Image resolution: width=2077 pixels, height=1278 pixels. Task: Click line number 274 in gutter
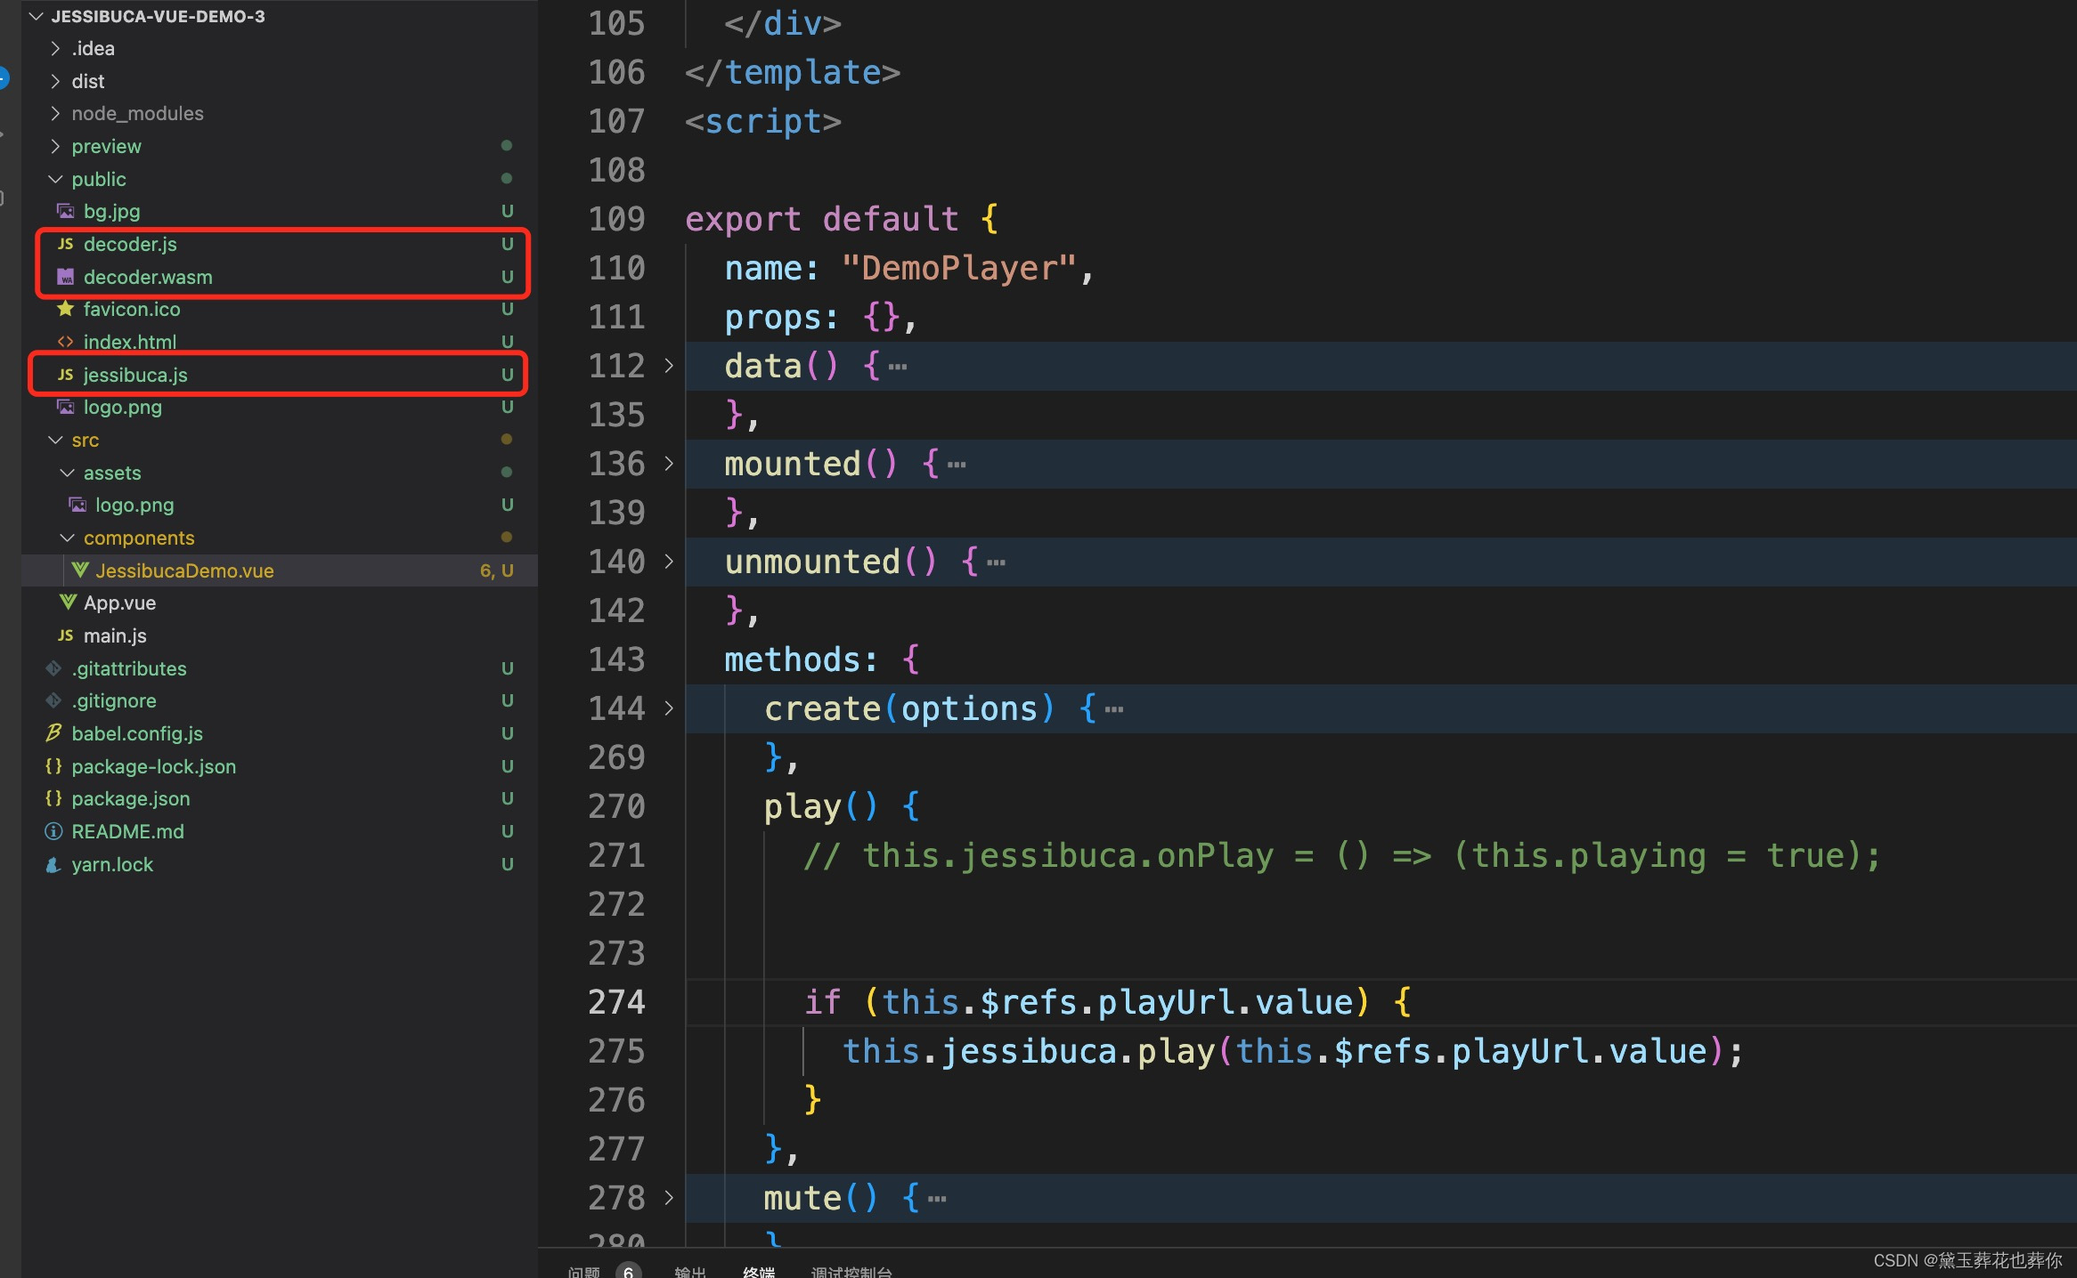[x=616, y=1002]
